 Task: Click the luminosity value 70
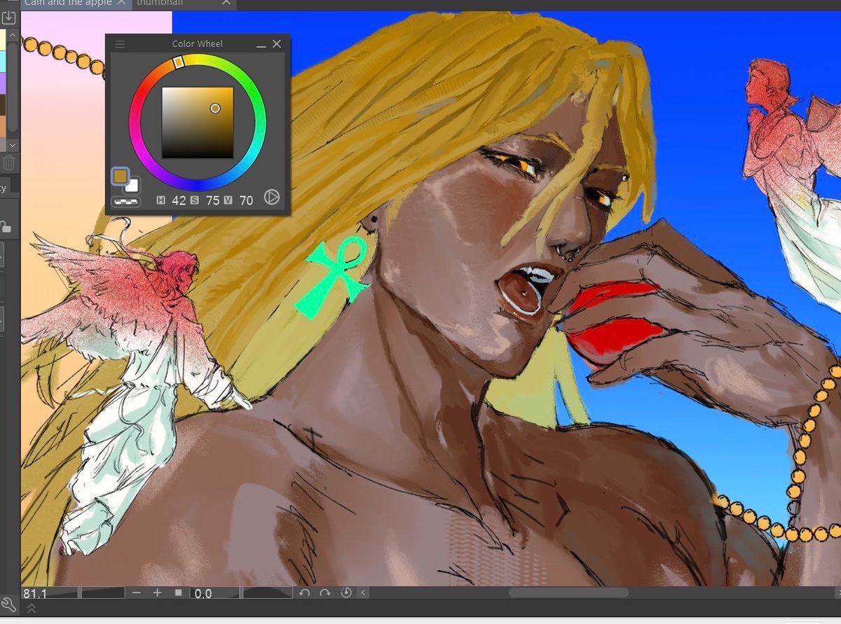coord(246,200)
